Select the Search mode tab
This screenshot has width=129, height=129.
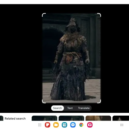pyautogui.click(x=57, y=108)
